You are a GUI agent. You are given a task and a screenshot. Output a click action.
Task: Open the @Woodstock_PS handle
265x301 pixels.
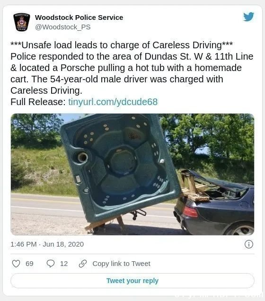click(x=63, y=27)
